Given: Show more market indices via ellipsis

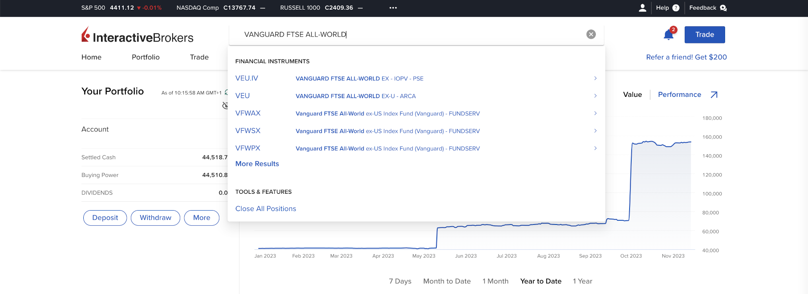Looking at the screenshot, I should point(393,8).
